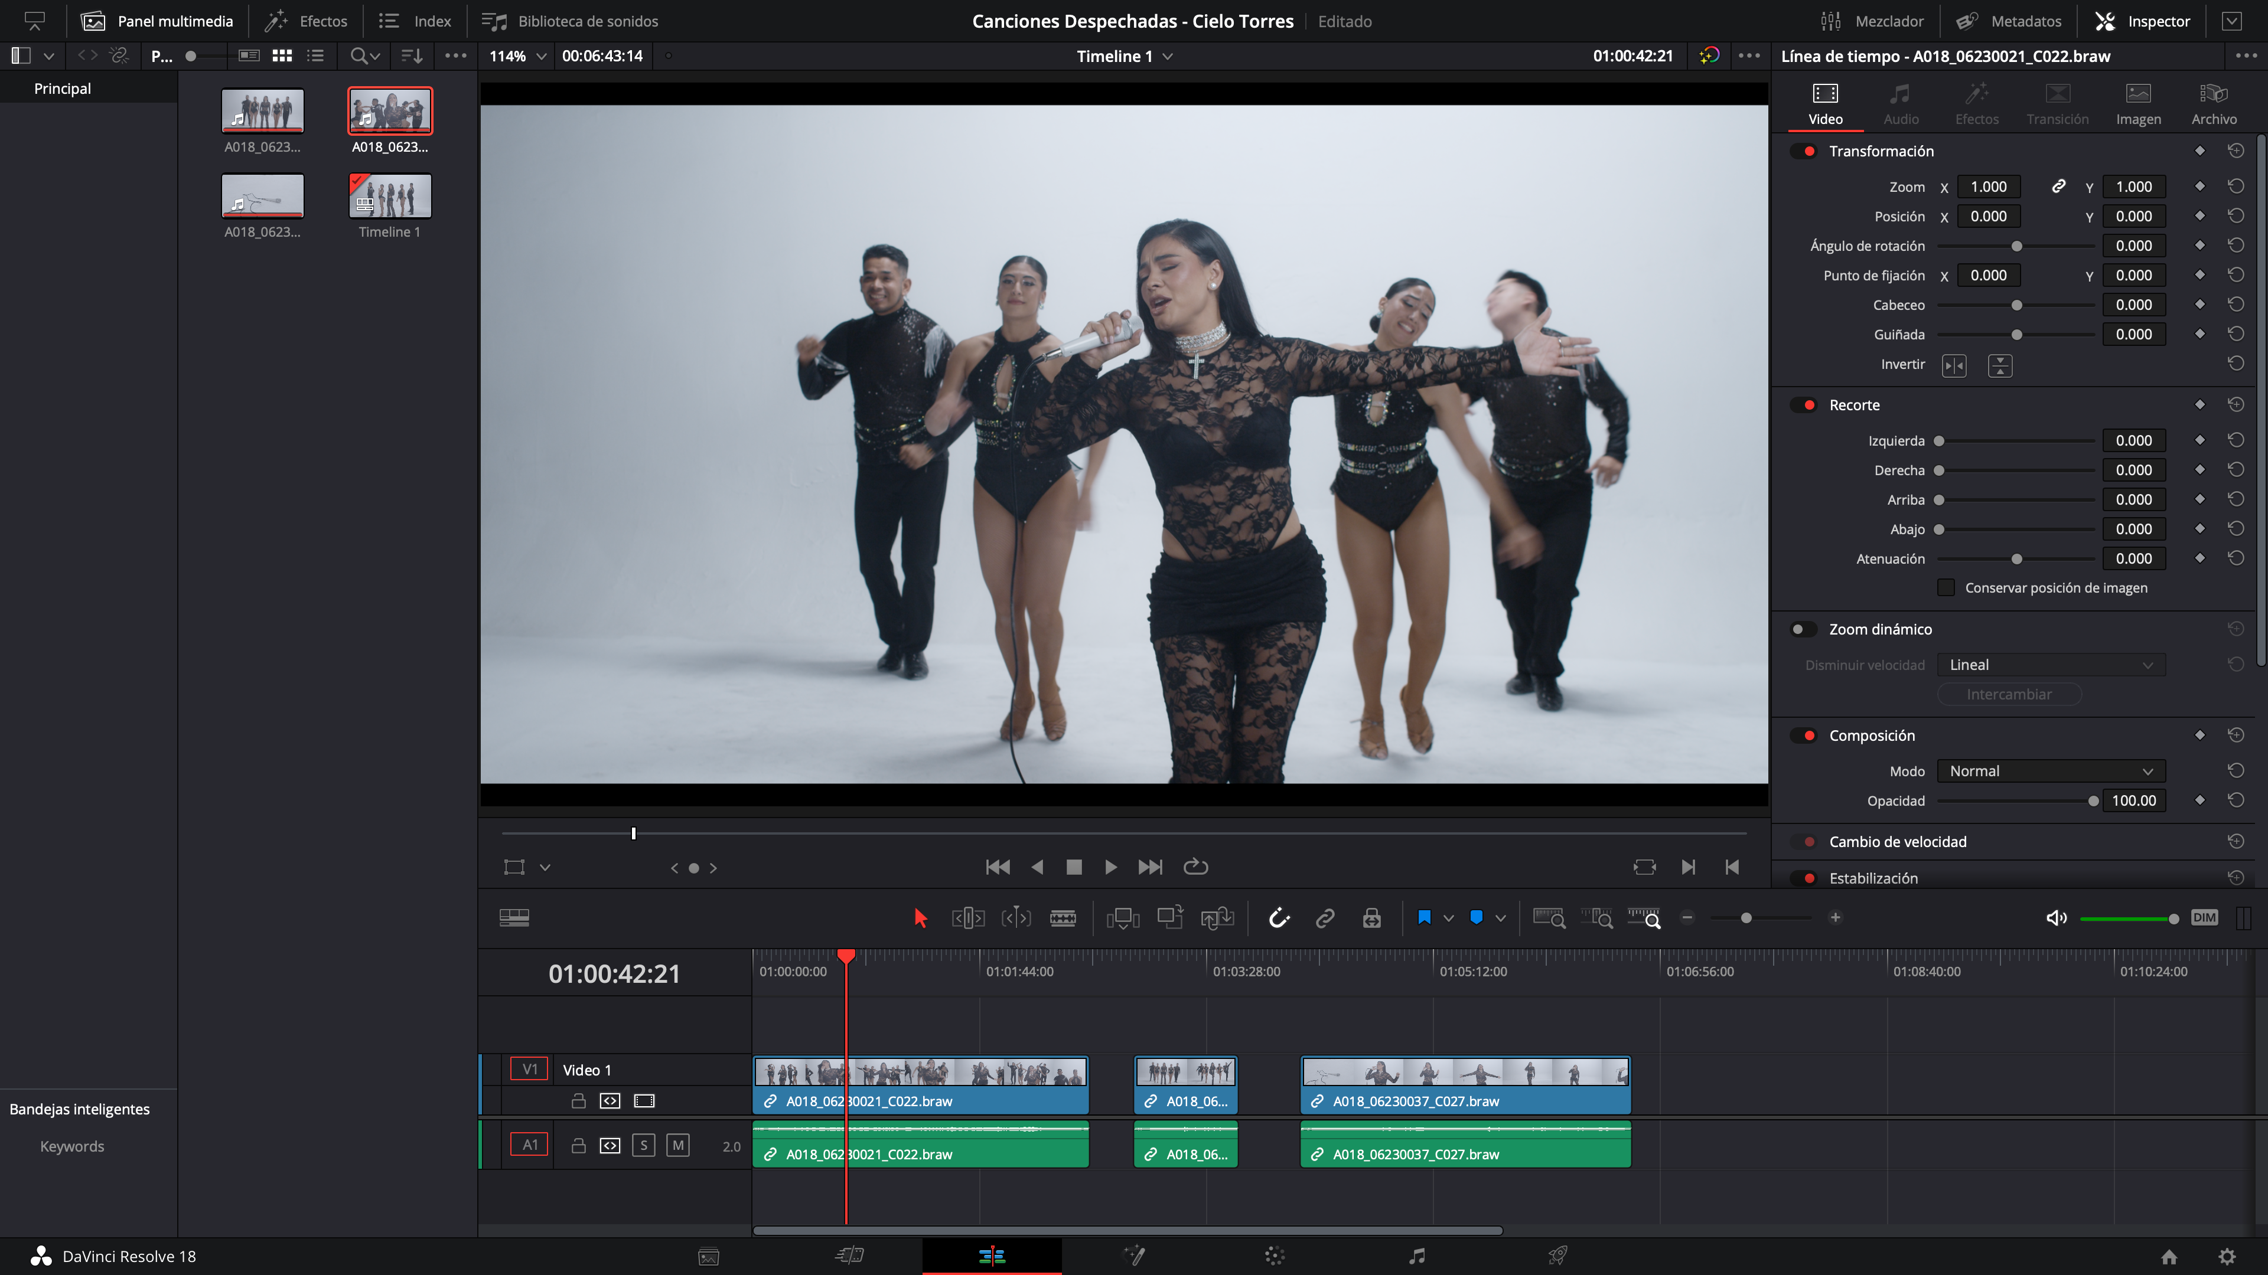Click the full extent zoom icon
The height and width of the screenshot is (1275, 2268).
click(x=1549, y=918)
